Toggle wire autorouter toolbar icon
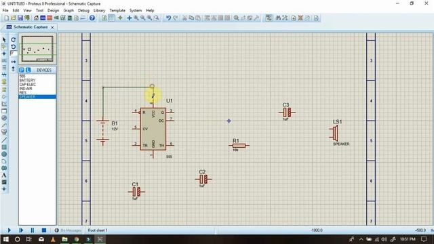The height and width of the screenshot is (244, 434). [269, 18]
